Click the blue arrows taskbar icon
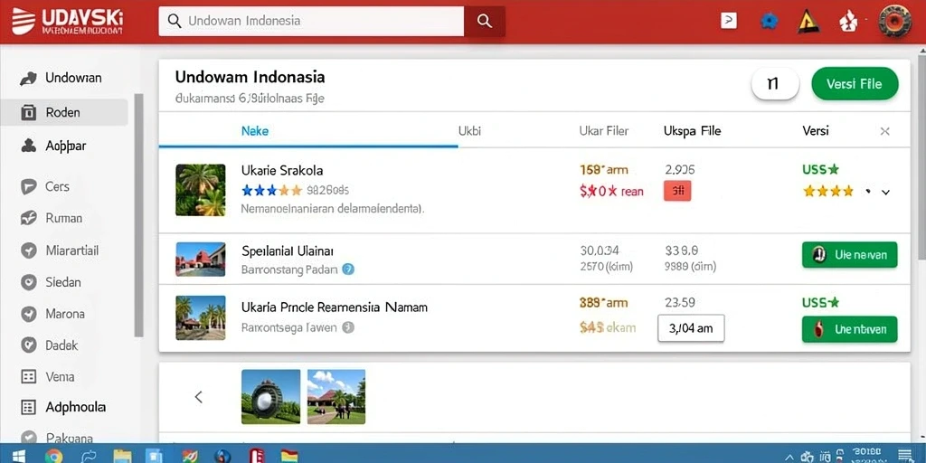Screen dimensions: 926x463 click(x=89, y=456)
